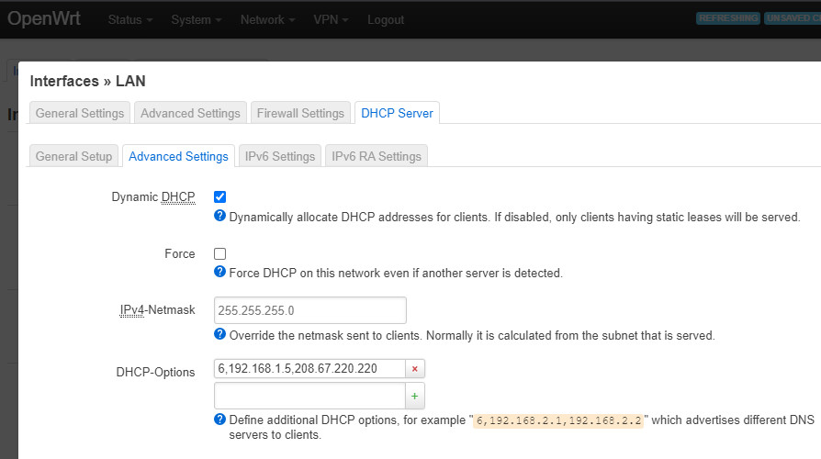Expand the VPN dropdown menu
The width and height of the screenshot is (821, 459).
(x=331, y=19)
